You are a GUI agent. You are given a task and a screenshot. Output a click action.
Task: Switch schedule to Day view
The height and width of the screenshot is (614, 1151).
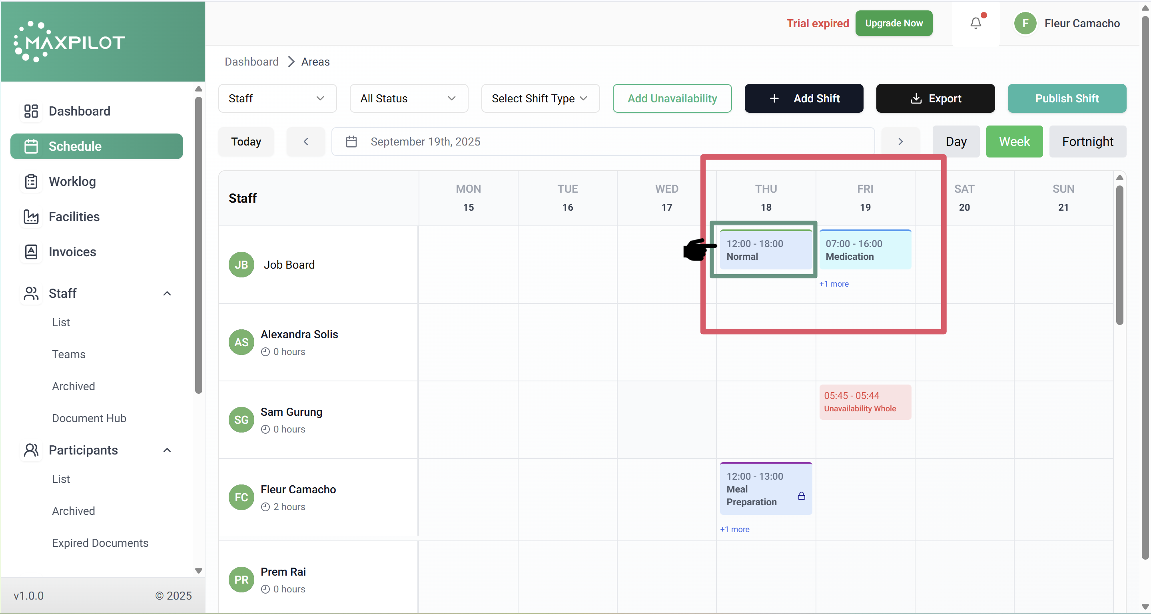pos(956,142)
